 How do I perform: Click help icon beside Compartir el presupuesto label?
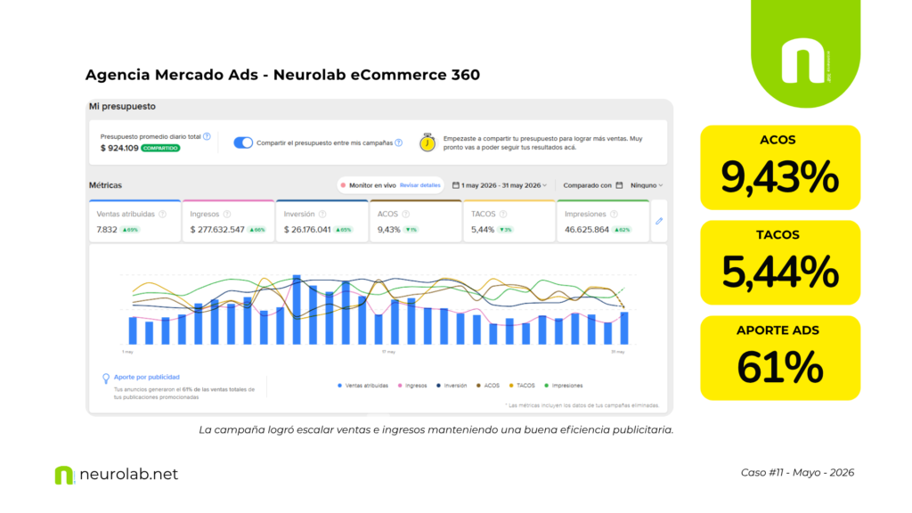[x=398, y=142]
